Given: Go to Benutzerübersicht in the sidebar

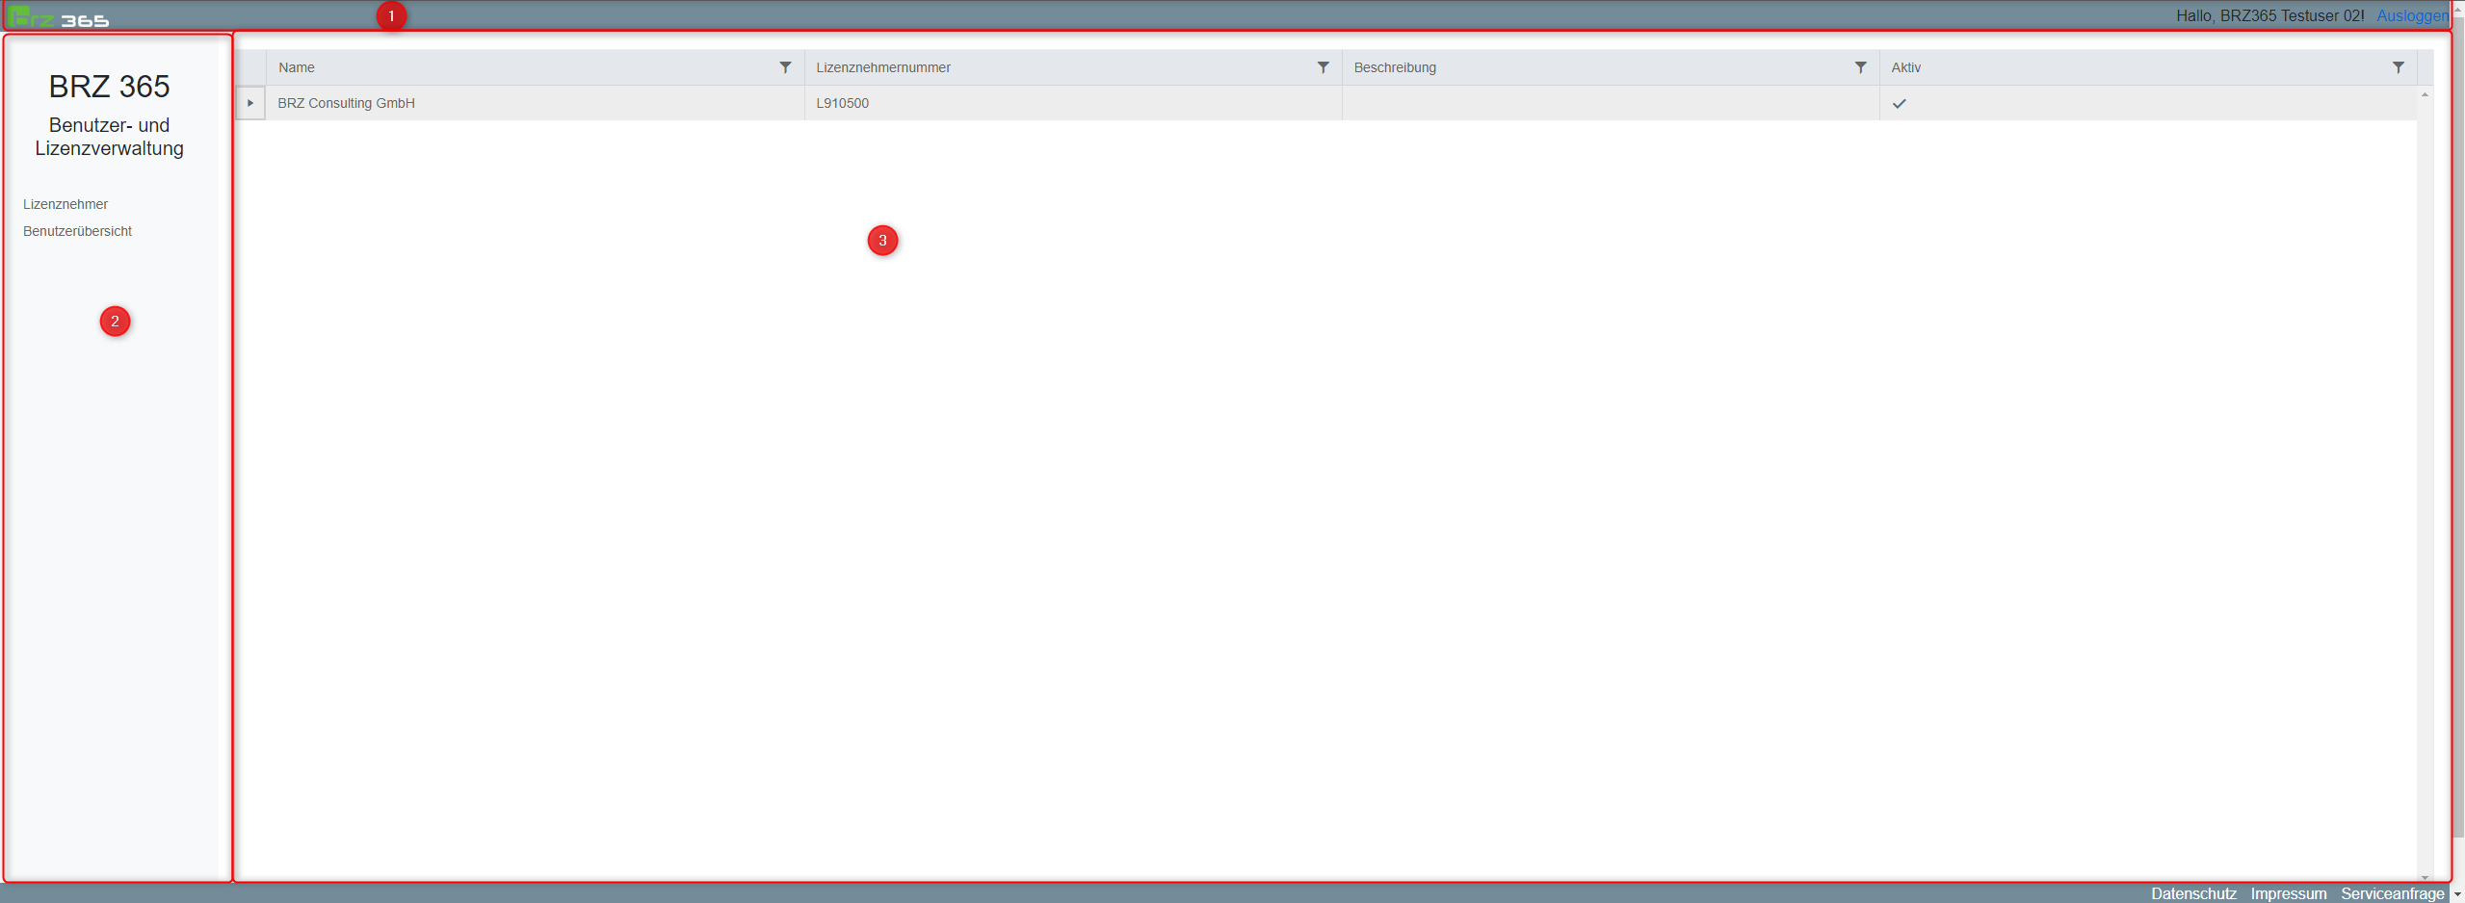Looking at the screenshot, I should coord(77,231).
